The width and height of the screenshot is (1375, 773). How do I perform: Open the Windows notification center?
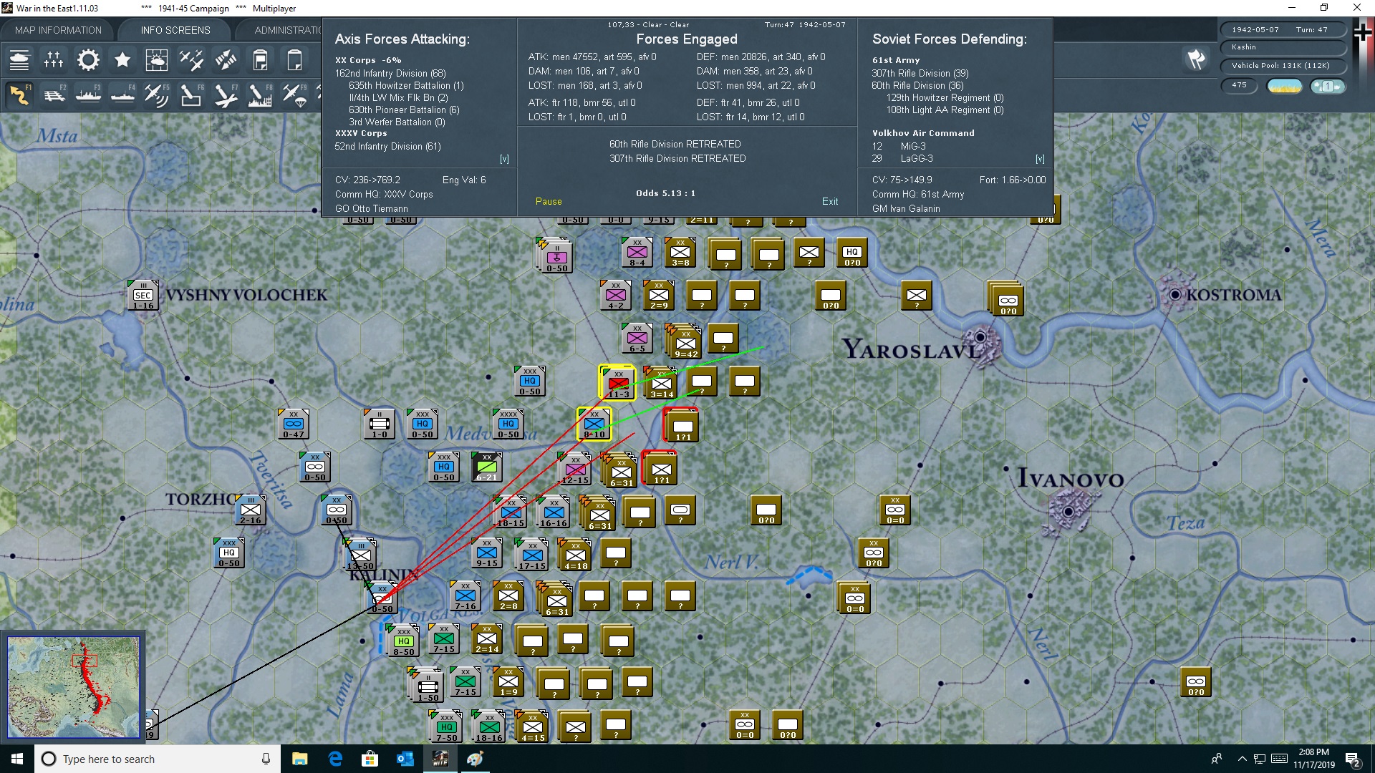(x=1353, y=759)
